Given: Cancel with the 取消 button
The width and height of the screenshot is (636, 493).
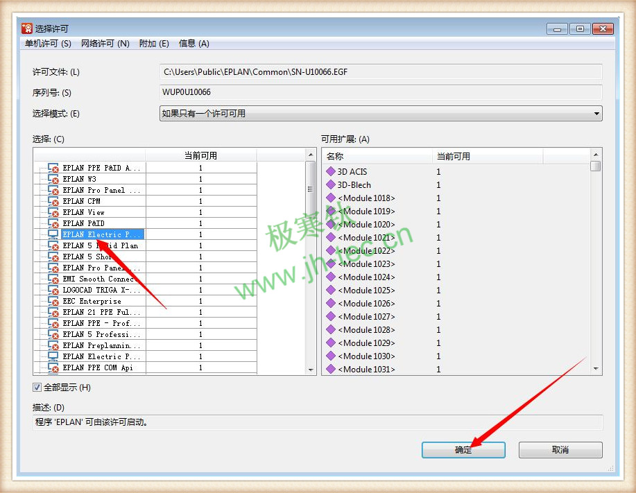Looking at the screenshot, I should pos(560,449).
